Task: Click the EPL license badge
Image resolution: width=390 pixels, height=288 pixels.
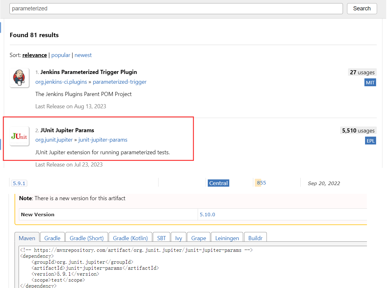Action: coord(370,141)
